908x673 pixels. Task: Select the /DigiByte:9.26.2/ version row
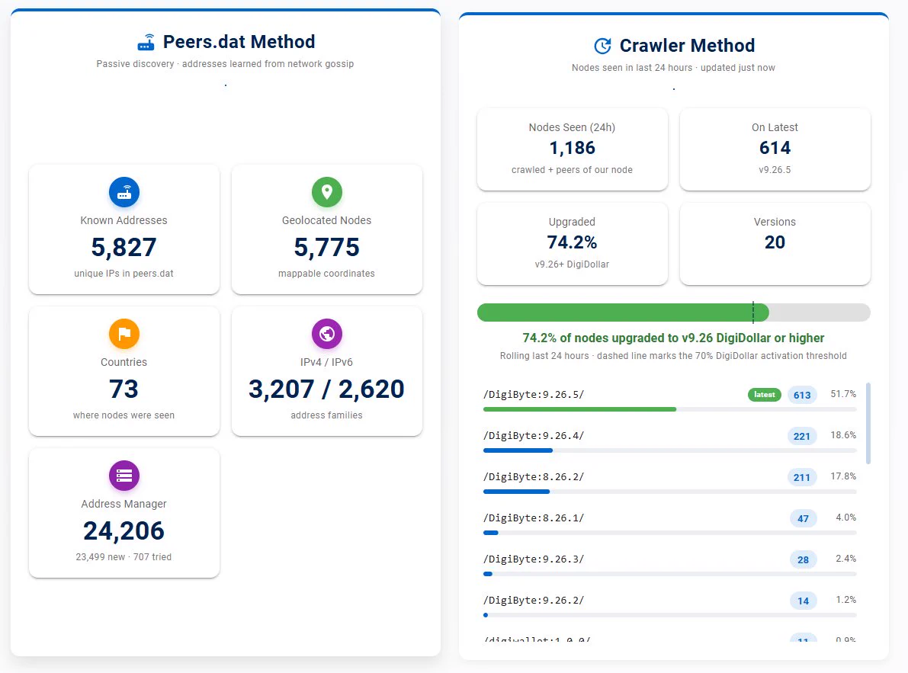[x=670, y=604]
